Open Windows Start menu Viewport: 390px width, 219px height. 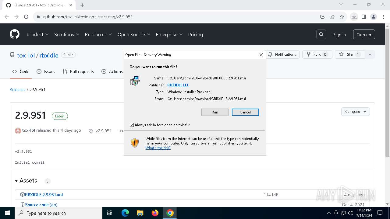point(7,213)
